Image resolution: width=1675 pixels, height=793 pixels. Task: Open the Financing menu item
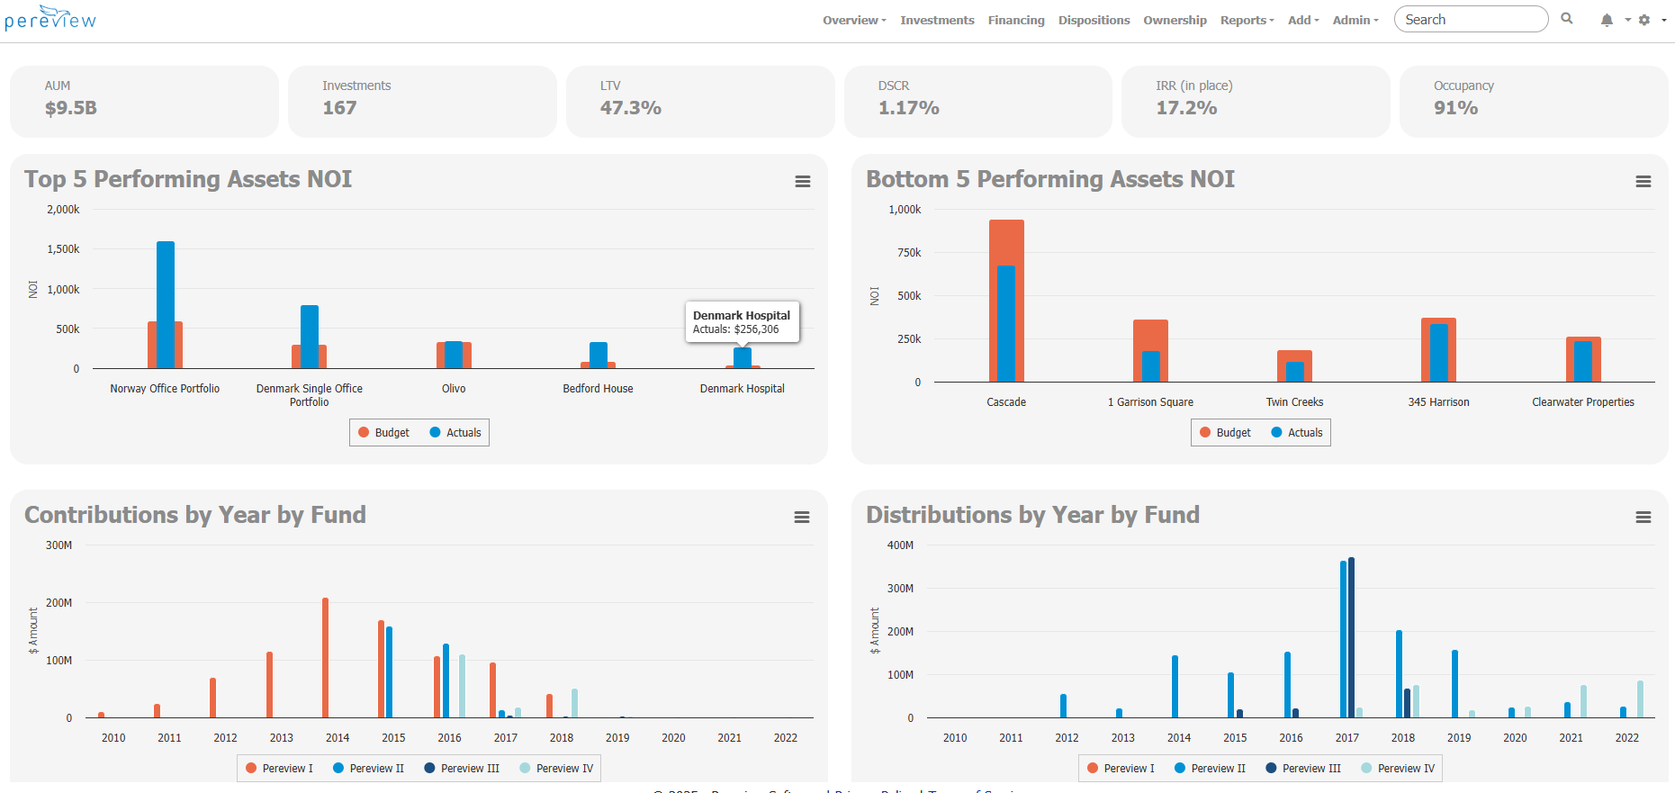pyautogui.click(x=1016, y=20)
